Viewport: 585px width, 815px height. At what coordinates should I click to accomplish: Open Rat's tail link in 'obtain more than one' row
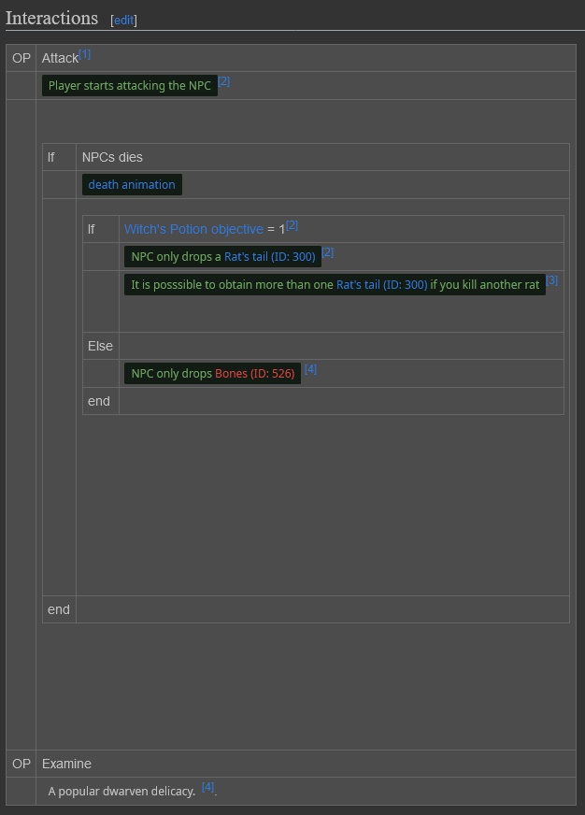point(381,285)
